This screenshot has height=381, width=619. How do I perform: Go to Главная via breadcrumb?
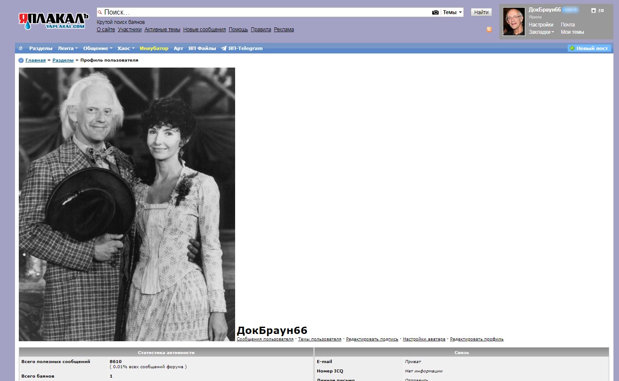tap(35, 60)
